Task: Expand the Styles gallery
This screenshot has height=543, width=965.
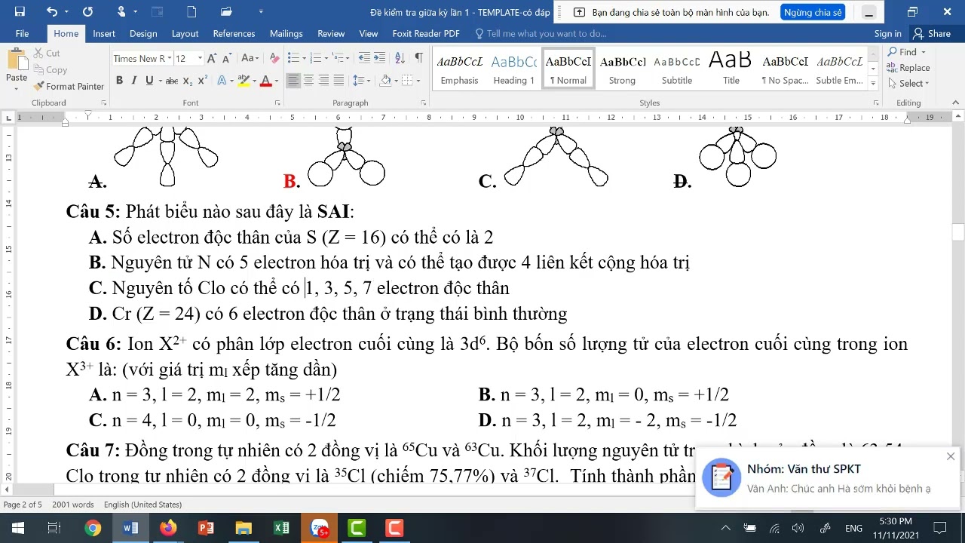Action: [x=874, y=82]
